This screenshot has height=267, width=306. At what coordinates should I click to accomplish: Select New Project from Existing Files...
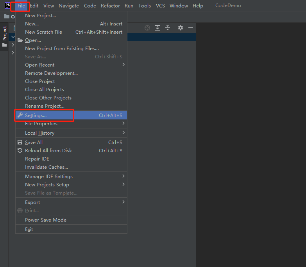point(71,49)
